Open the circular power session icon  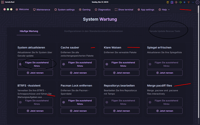point(197,2)
